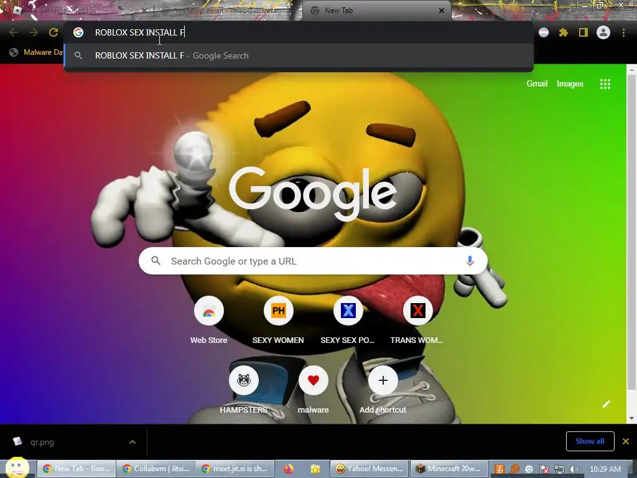Switch to meet.jit.si taskbar window
637x478 pixels.
click(x=235, y=469)
